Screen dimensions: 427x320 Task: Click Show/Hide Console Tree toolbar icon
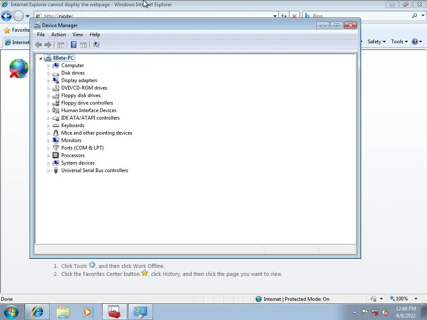(x=61, y=45)
